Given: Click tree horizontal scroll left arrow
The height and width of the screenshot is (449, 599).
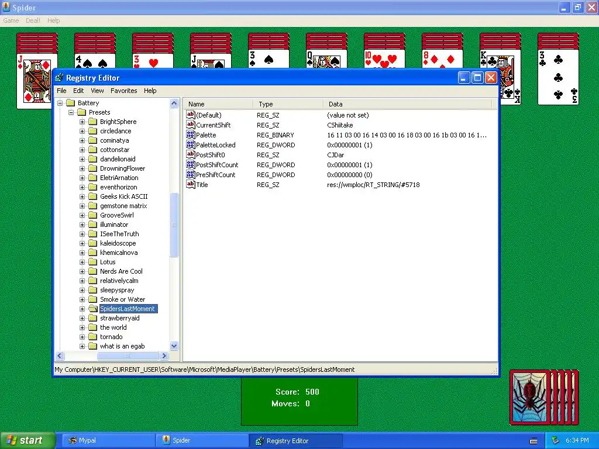Looking at the screenshot, I should [60, 356].
